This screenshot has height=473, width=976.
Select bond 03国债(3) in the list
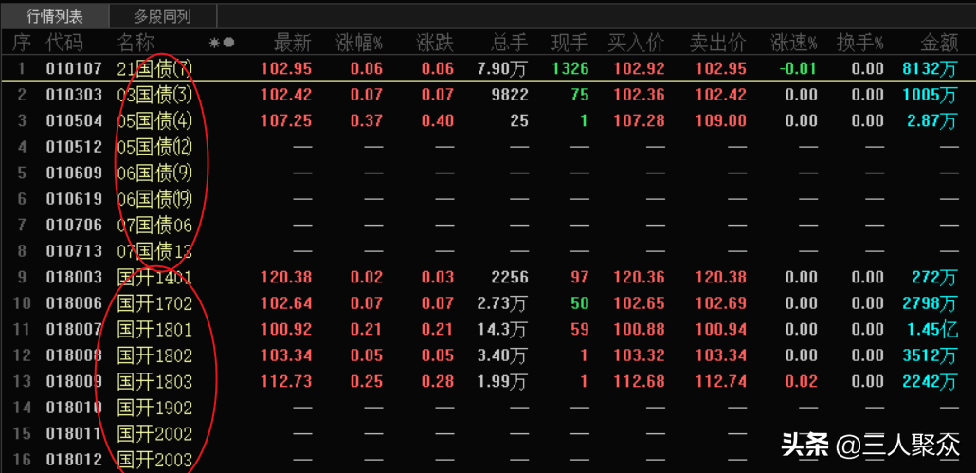click(x=154, y=95)
